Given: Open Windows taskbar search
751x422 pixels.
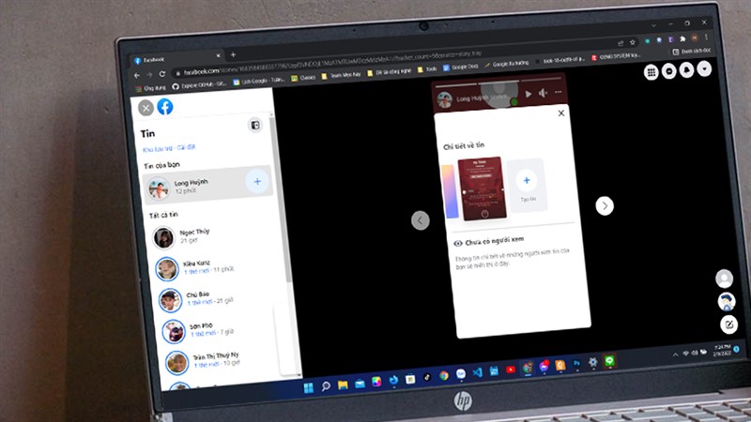Looking at the screenshot, I should [x=326, y=385].
